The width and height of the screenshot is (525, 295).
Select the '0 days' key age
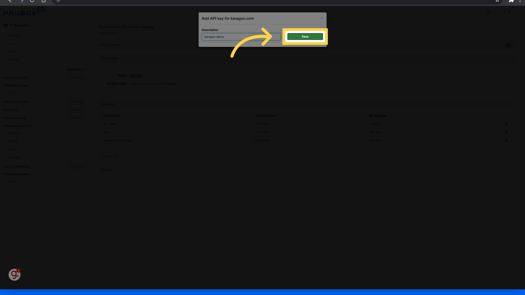(x=374, y=124)
